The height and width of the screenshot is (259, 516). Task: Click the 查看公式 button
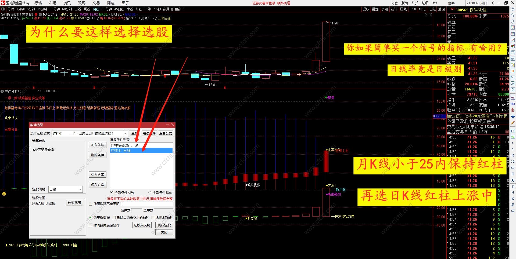(x=166, y=133)
